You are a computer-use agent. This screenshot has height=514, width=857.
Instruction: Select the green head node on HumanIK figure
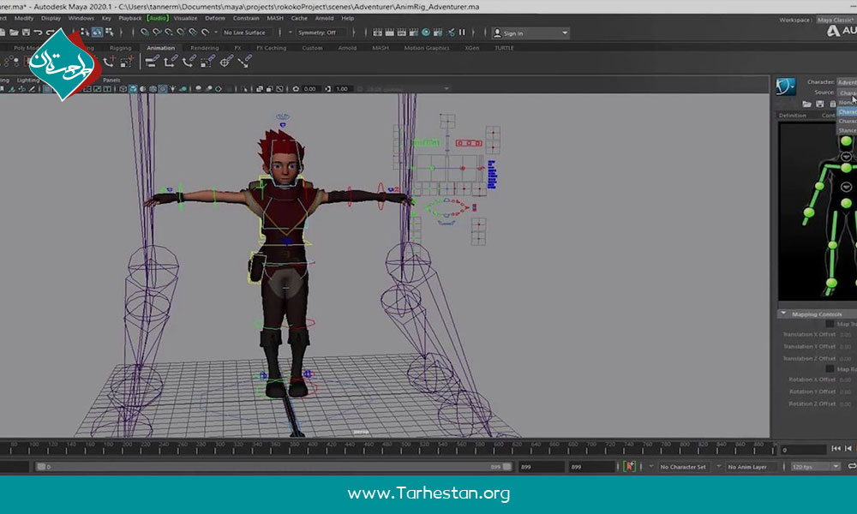pyautogui.click(x=846, y=141)
